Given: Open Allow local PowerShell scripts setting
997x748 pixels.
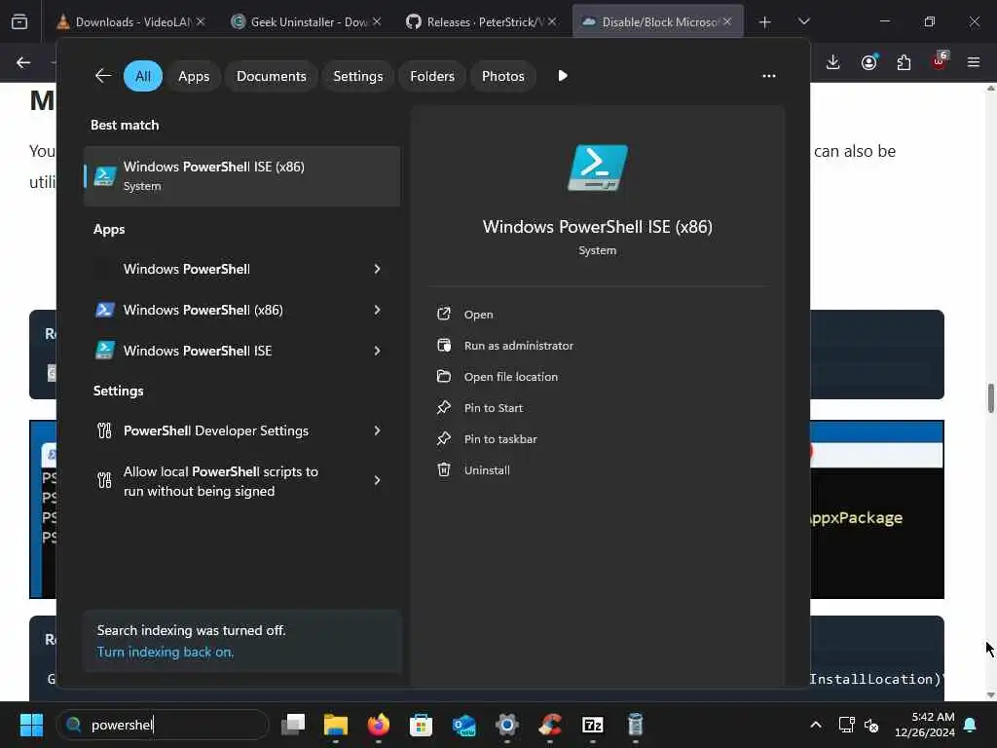Looking at the screenshot, I should coord(220,481).
